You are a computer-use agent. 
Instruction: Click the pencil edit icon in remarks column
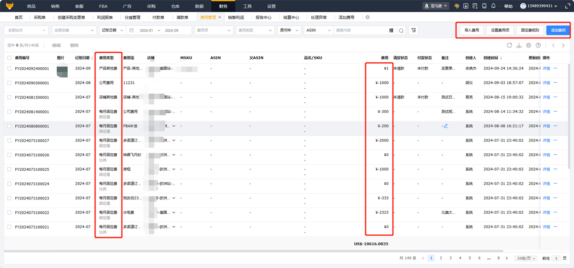pyautogui.click(x=446, y=126)
